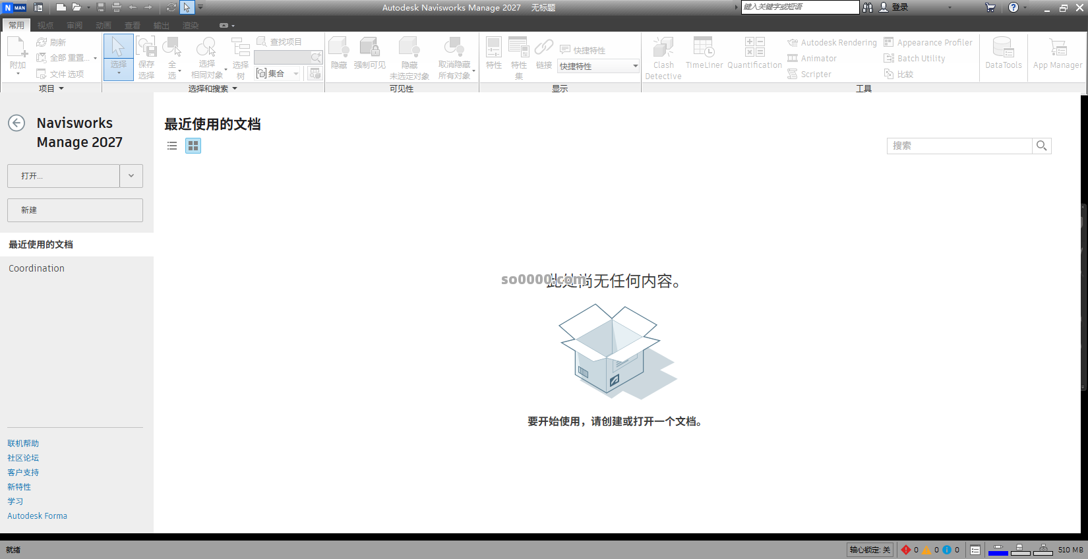
Task: Open the Reset All (全部重置) dropdown
Action: (96, 58)
